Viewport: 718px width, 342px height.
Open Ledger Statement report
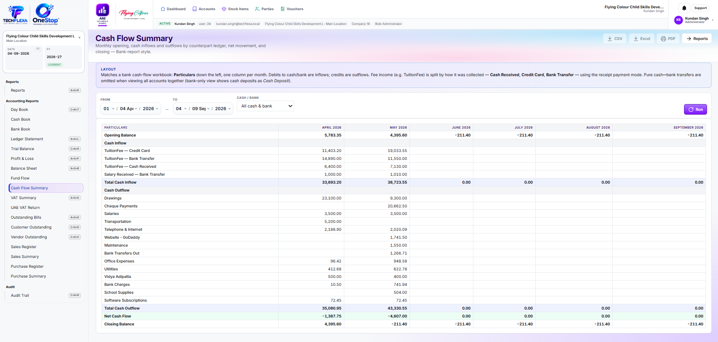[x=45, y=139]
